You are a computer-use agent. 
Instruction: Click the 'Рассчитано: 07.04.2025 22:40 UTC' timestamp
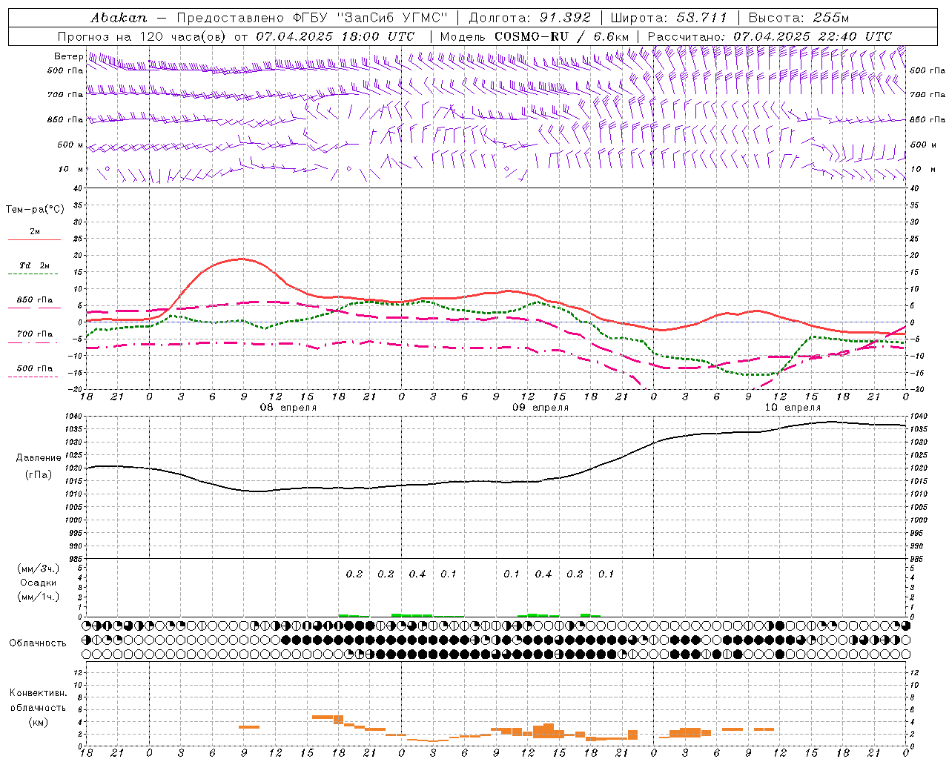click(770, 36)
